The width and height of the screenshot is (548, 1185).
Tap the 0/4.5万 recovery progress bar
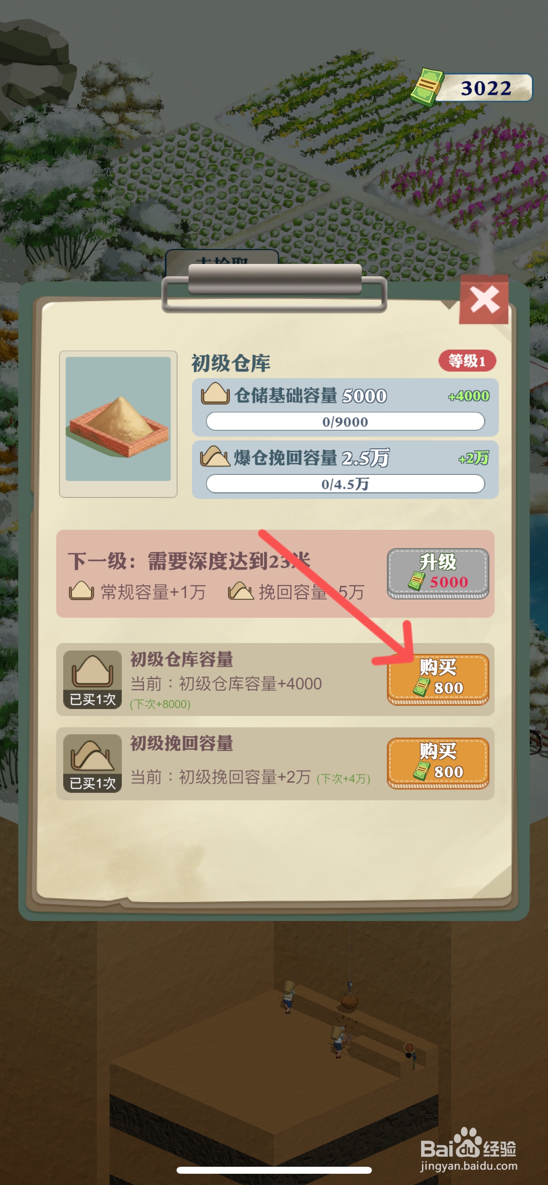pyautogui.click(x=345, y=483)
